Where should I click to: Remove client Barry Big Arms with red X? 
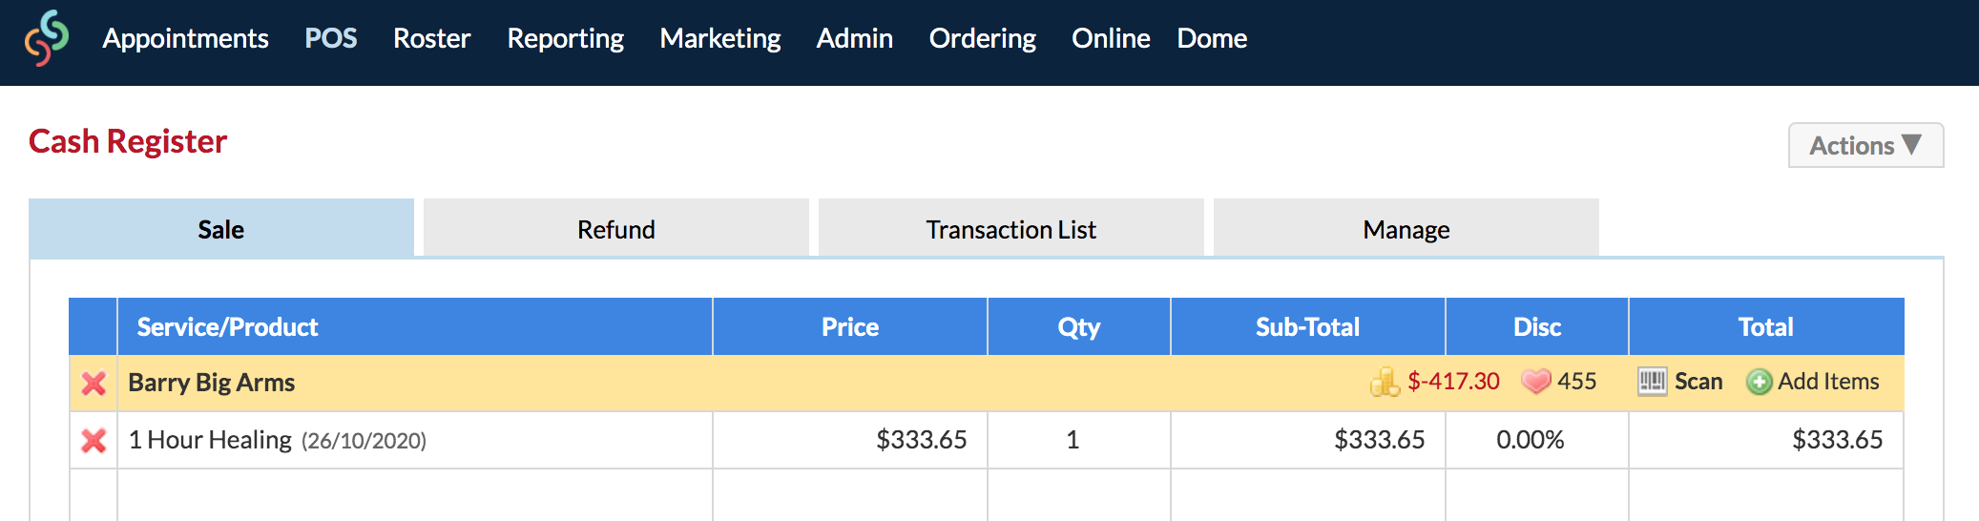[x=94, y=384]
